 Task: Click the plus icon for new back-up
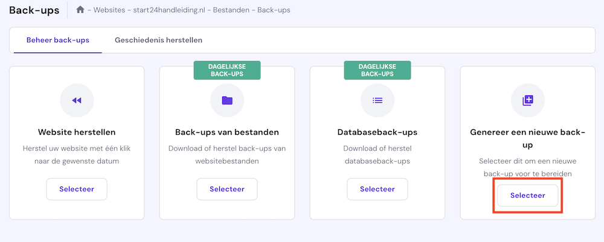(528, 100)
